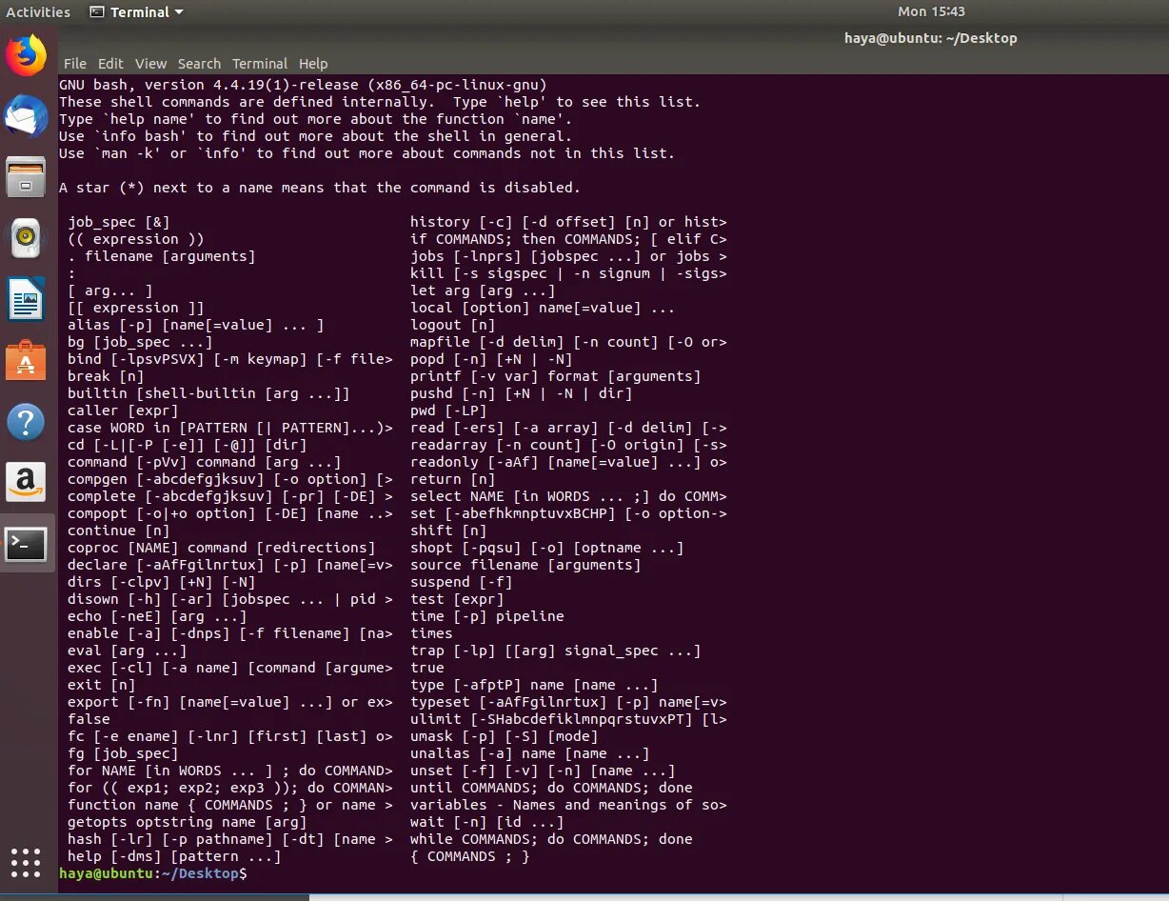
Task: Show the applications grid
Action: pos(27,861)
